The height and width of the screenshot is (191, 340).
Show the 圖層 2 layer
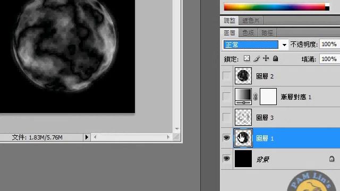tap(227, 76)
